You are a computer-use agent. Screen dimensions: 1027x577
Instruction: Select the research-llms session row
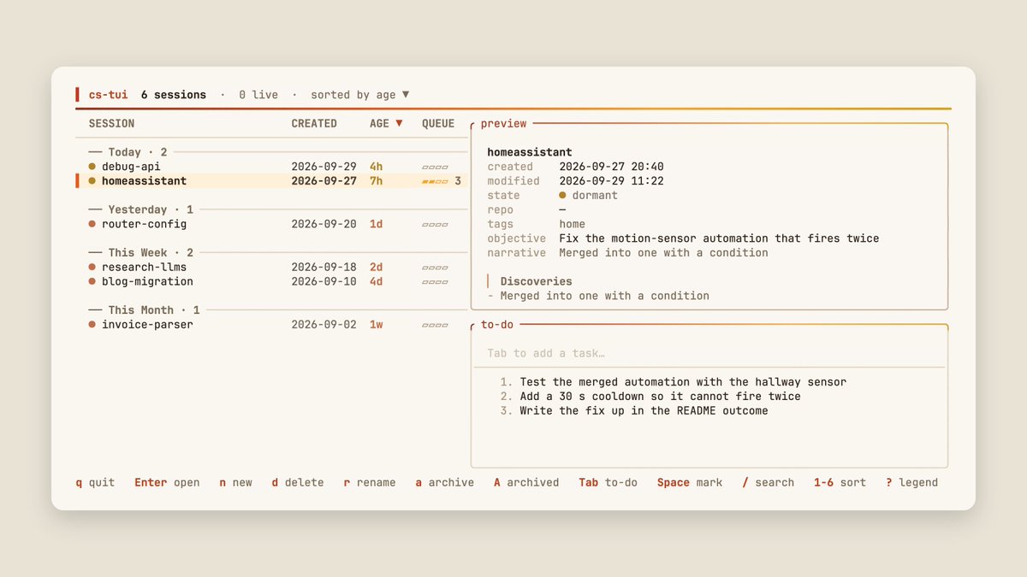click(273, 268)
